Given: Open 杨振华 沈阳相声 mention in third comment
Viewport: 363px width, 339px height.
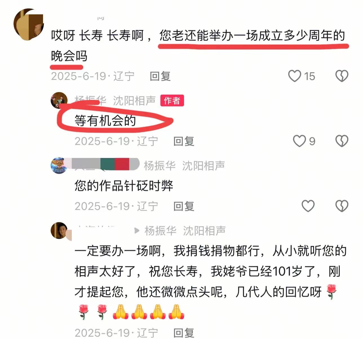Looking at the screenshot, I should 184,166.
